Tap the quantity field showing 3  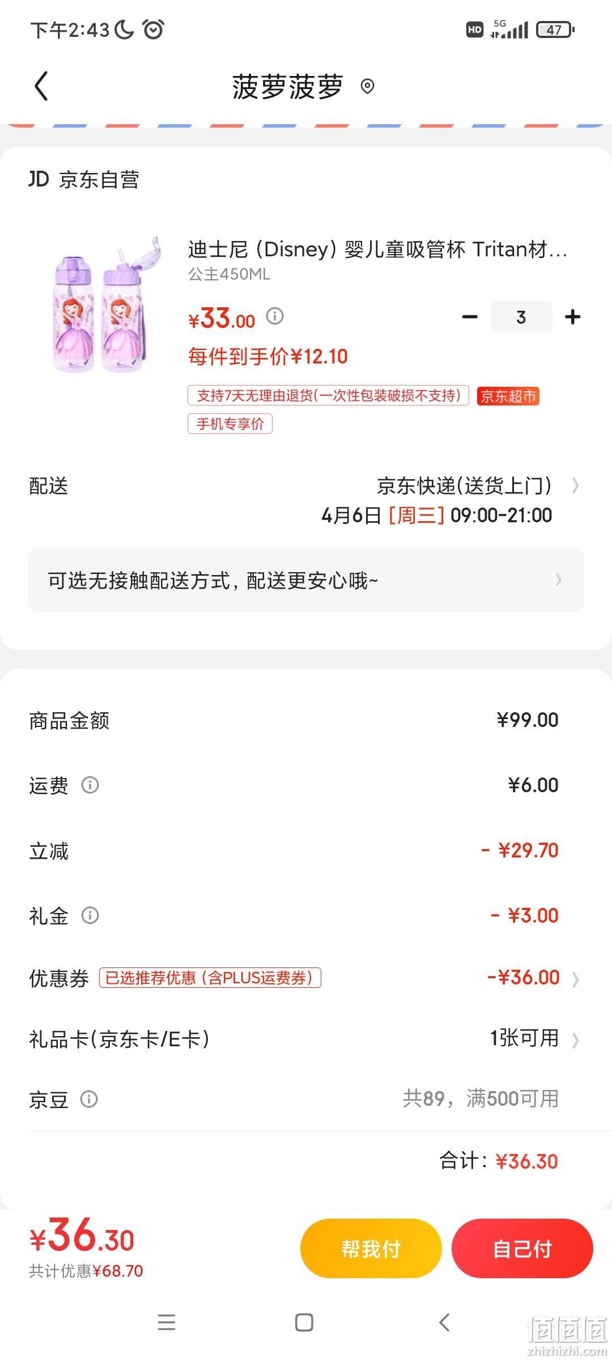[x=521, y=316]
